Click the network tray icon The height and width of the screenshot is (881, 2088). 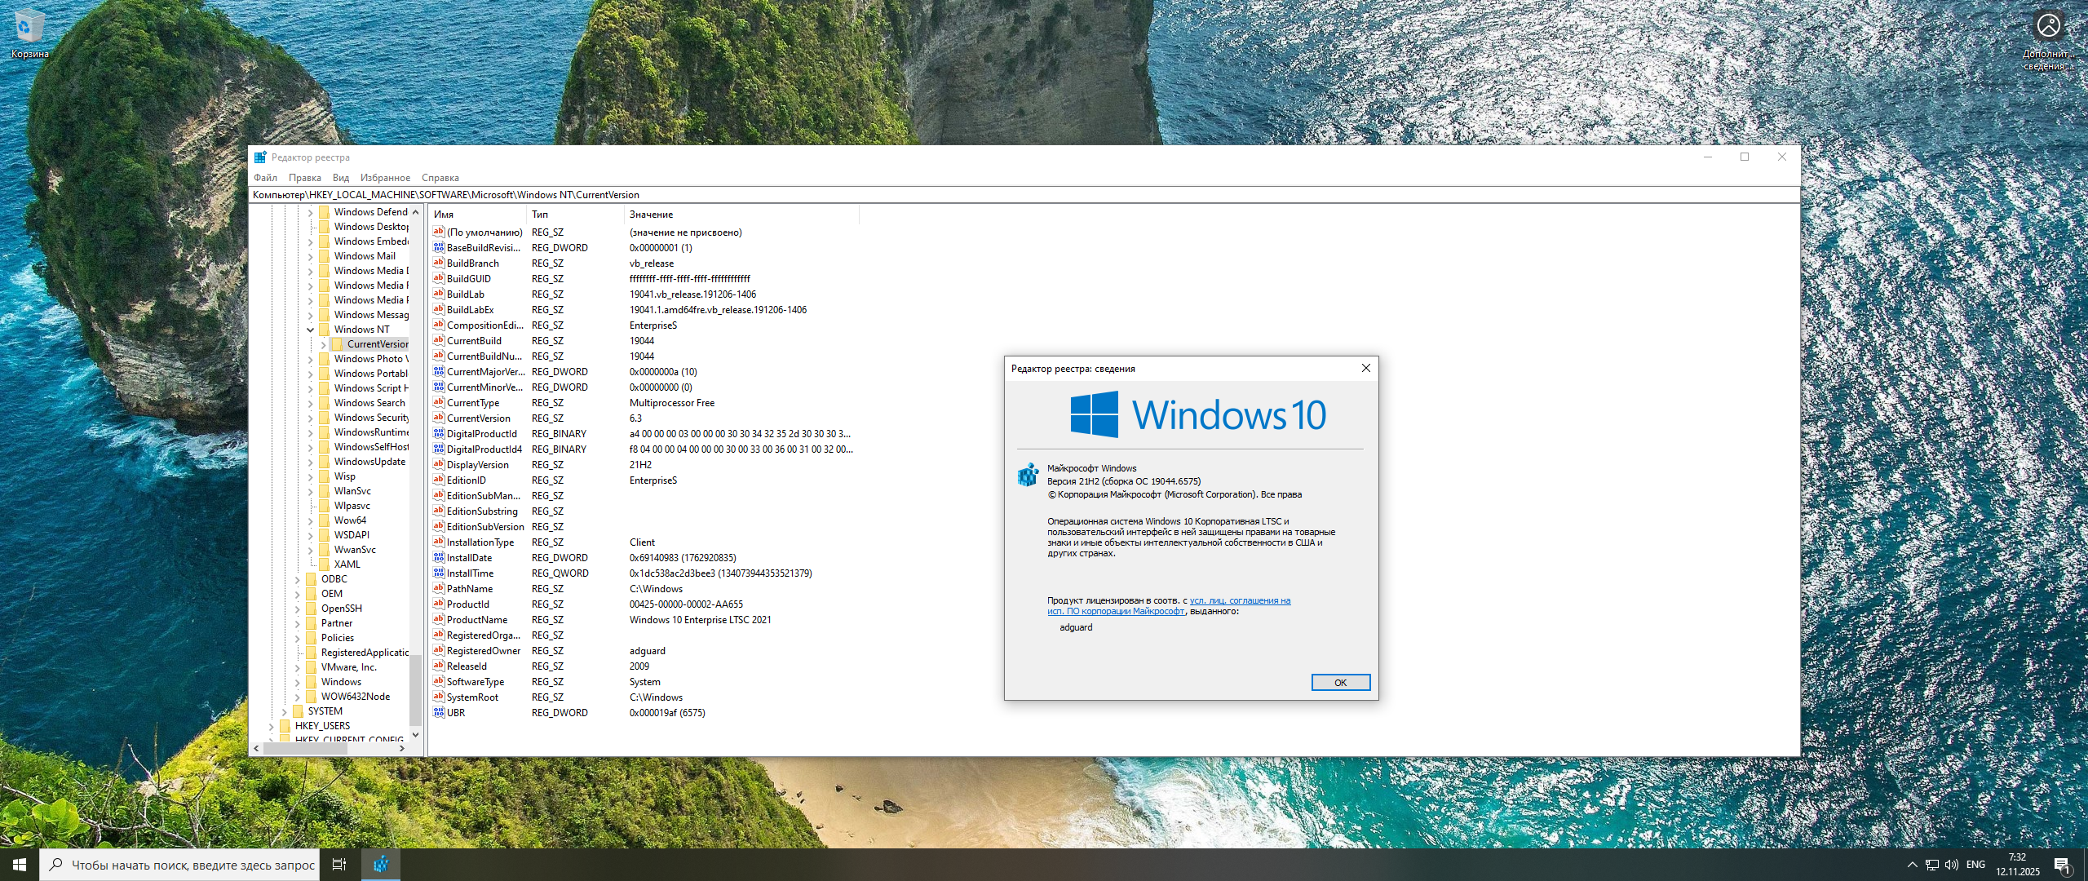1931,865
